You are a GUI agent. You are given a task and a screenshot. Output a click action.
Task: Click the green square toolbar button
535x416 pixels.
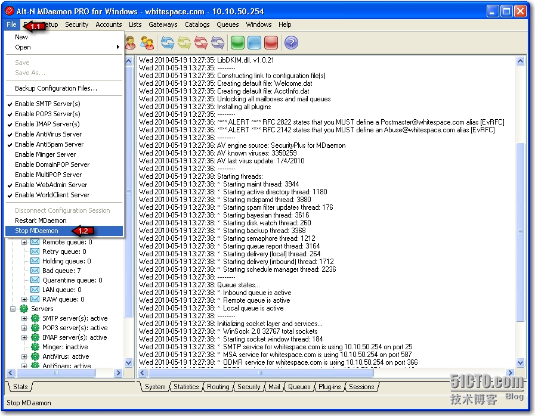point(237,43)
